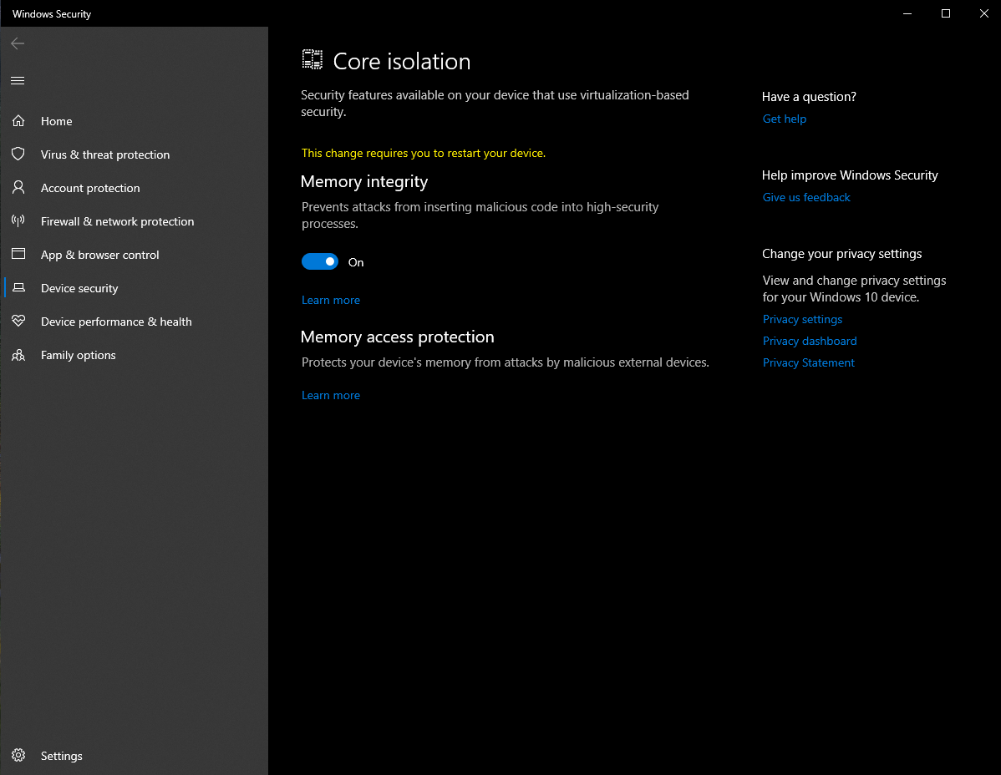Image resolution: width=1001 pixels, height=775 pixels.
Task: Click the Family options people icon
Action: tap(18, 355)
